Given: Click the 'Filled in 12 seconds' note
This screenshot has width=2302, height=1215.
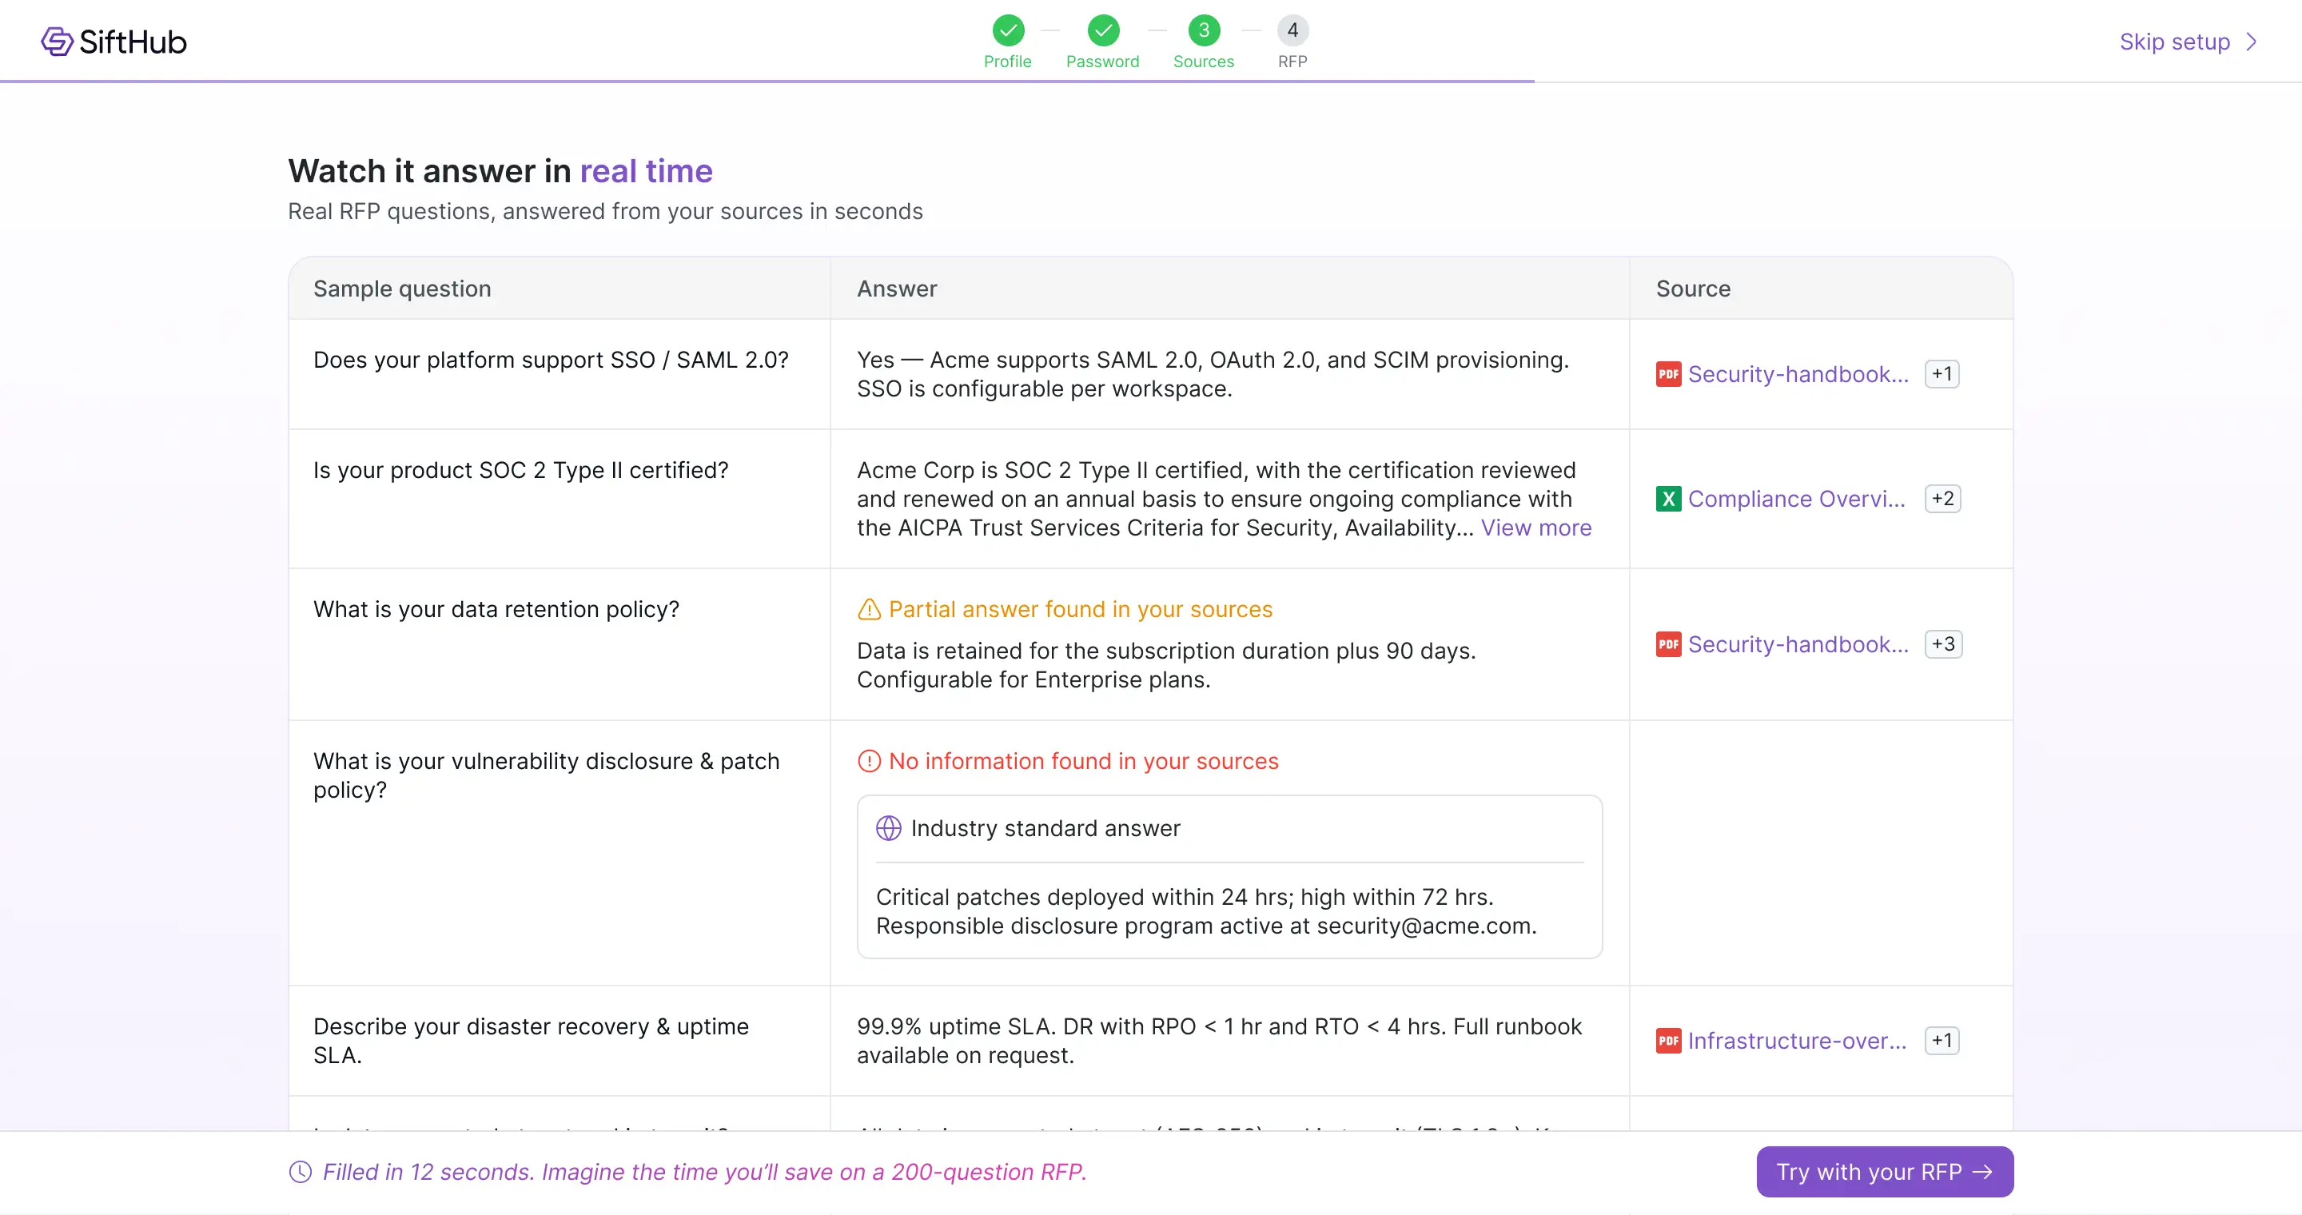Looking at the screenshot, I should coord(704,1172).
